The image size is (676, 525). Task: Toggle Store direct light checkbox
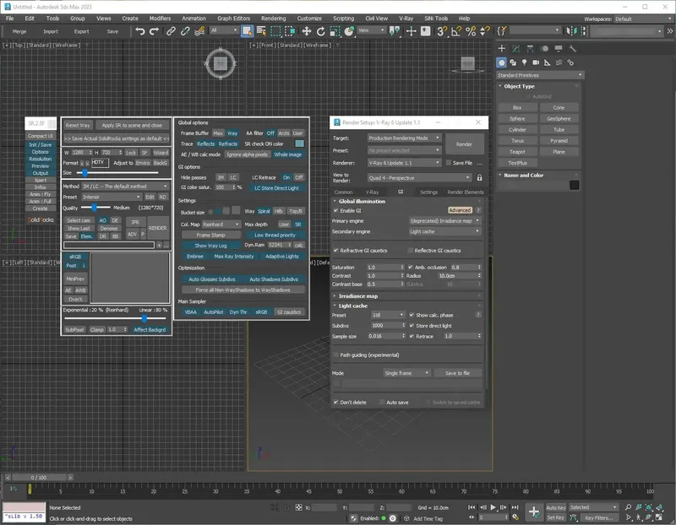tap(412, 325)
